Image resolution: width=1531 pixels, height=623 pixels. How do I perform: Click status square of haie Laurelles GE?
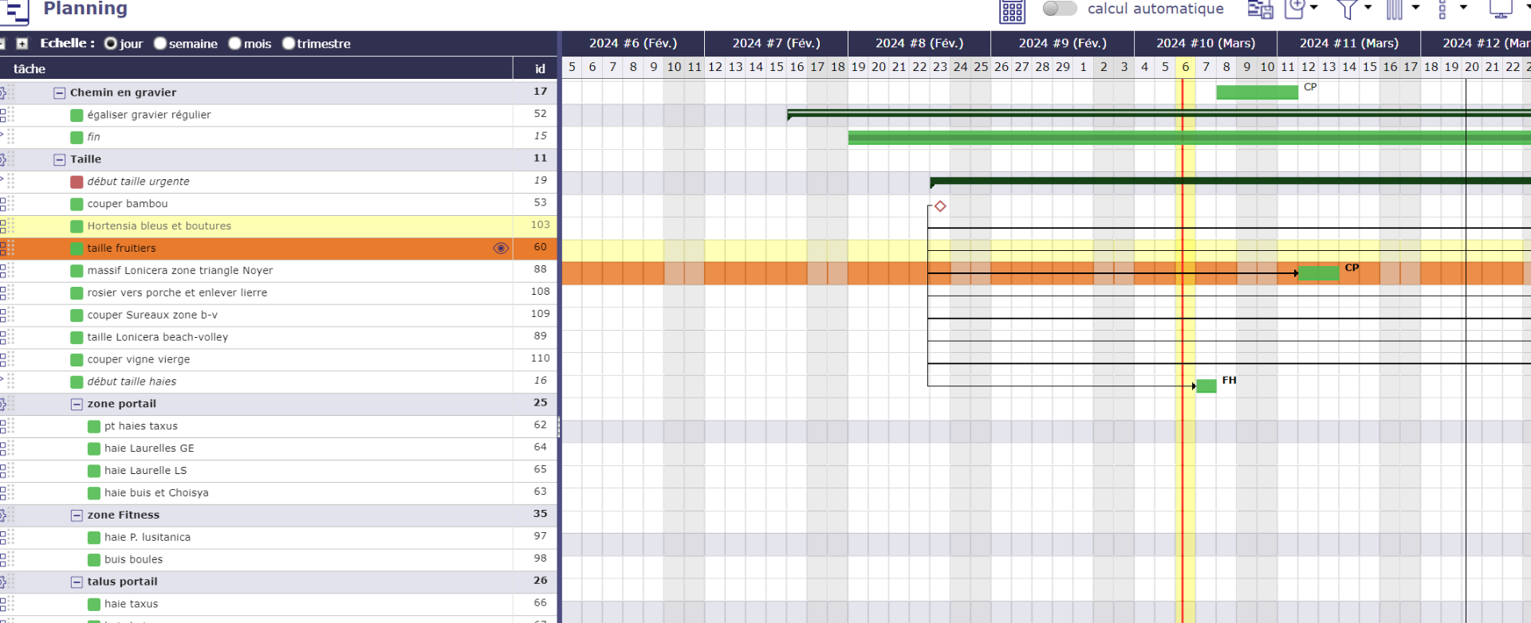click(94, 449)
